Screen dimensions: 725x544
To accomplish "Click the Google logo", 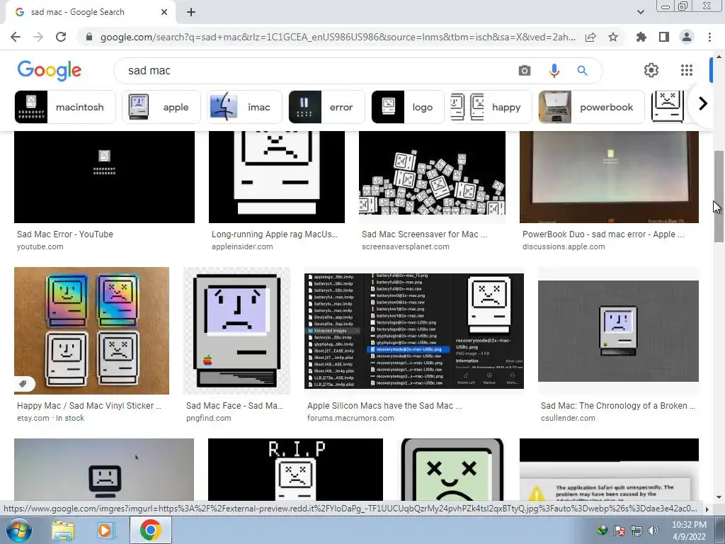I will point(50,70).
